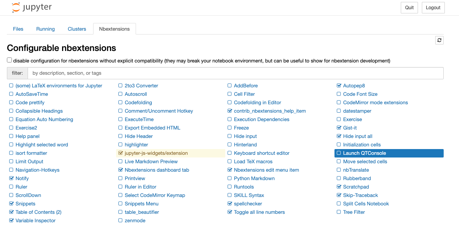Go to the Clusters tab
The height and width of the screenshot is (228, 459).
[77, 29]
